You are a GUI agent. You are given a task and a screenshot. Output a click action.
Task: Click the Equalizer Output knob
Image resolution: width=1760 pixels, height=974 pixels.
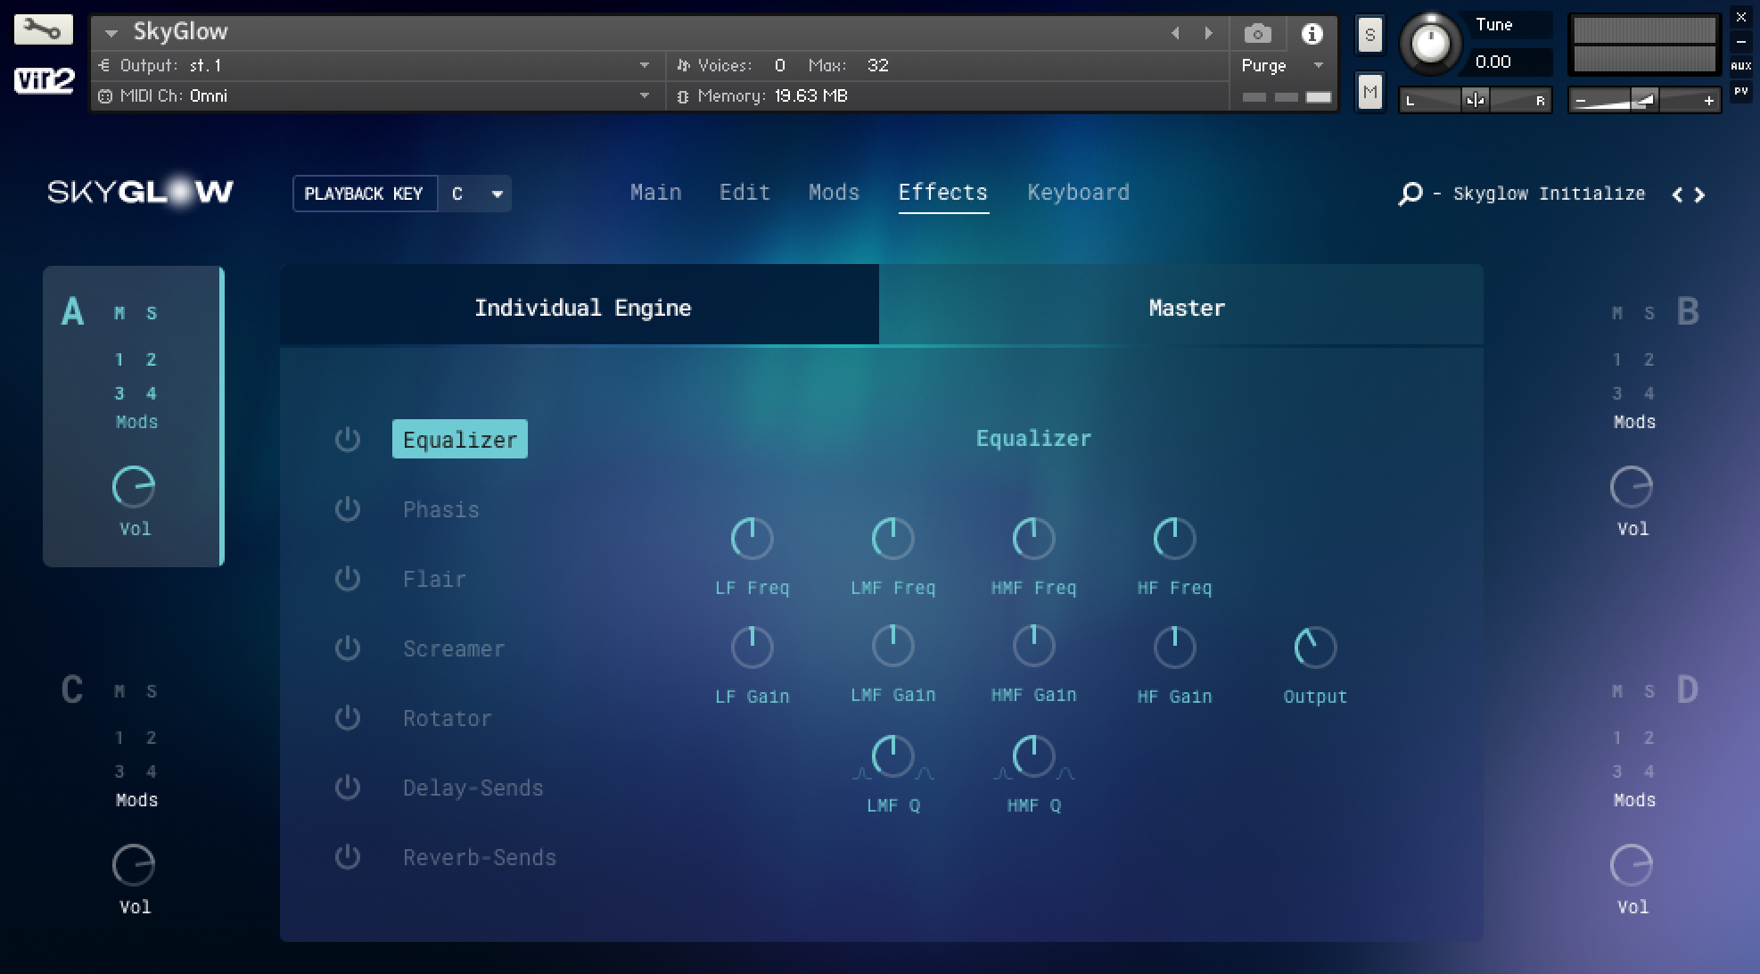(1314, 648)
